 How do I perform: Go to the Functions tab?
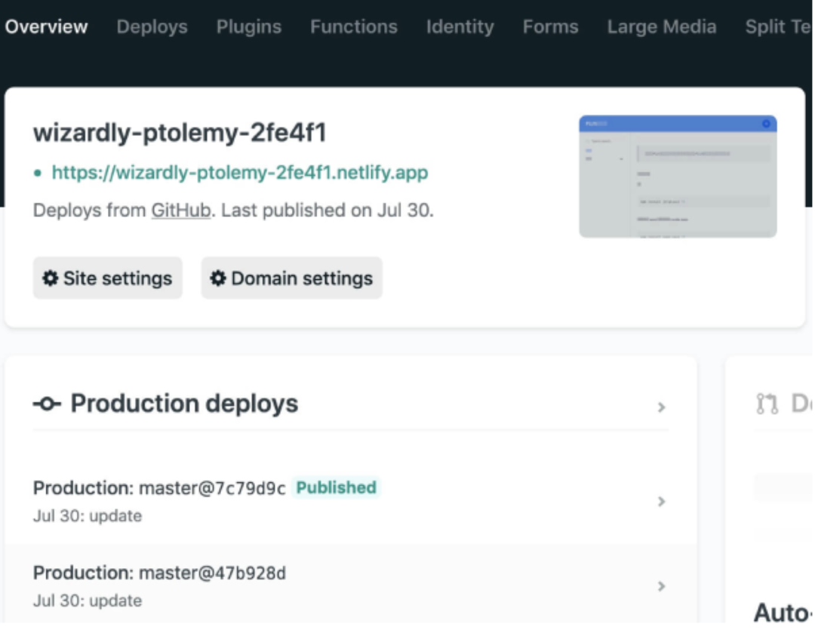(353, 27)
